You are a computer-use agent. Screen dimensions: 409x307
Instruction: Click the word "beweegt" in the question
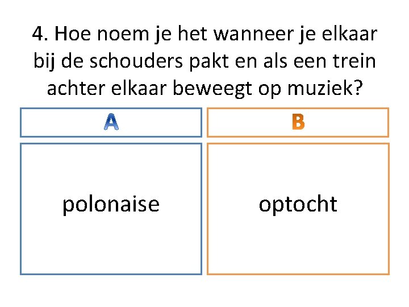click(212, 89)
